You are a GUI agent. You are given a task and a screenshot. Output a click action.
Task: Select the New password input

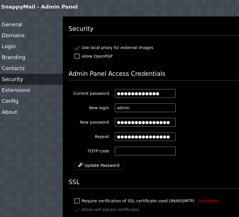(145, 122)
